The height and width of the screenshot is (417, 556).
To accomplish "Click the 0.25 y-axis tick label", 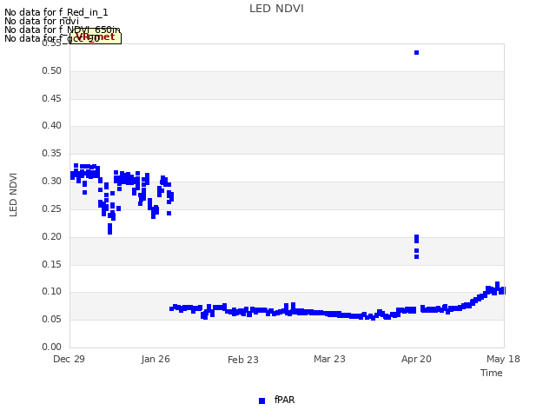I will 52,208.
